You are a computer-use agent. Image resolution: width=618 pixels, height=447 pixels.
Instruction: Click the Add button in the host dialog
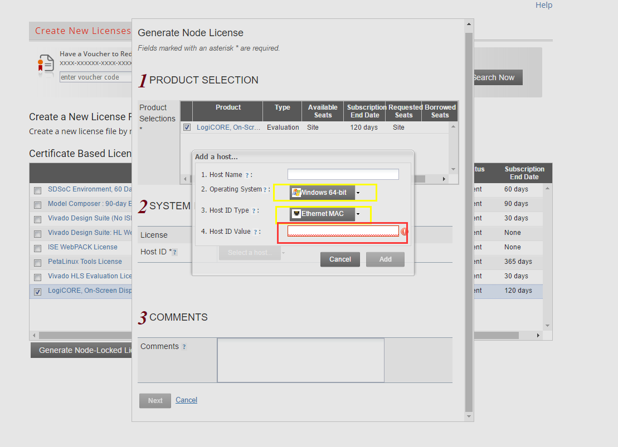[385, 259]
